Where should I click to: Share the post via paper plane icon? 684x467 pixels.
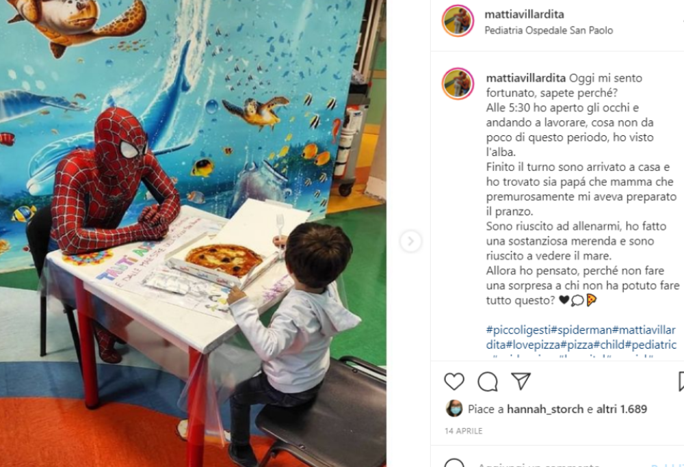click(x=521, y=381)
